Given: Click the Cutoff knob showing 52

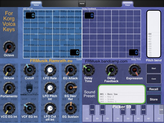Looking at the screenshot, I should [x=30, y=70].
